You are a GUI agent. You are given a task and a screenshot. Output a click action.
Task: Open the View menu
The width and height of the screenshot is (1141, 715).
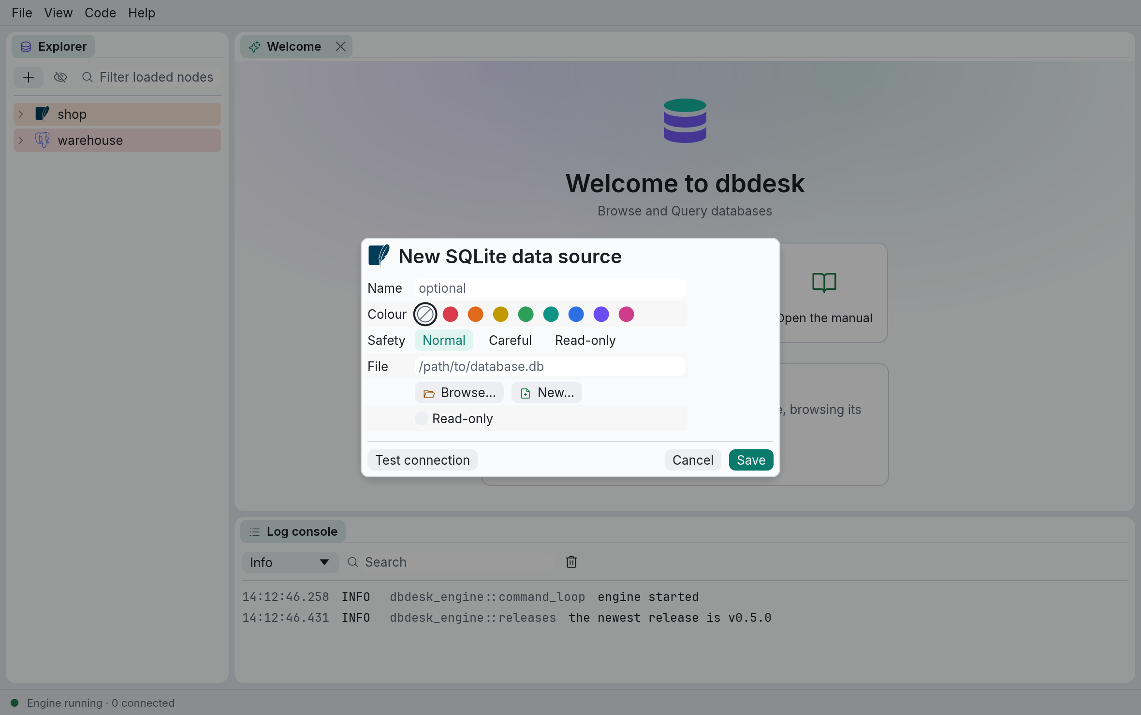point(58,13)
